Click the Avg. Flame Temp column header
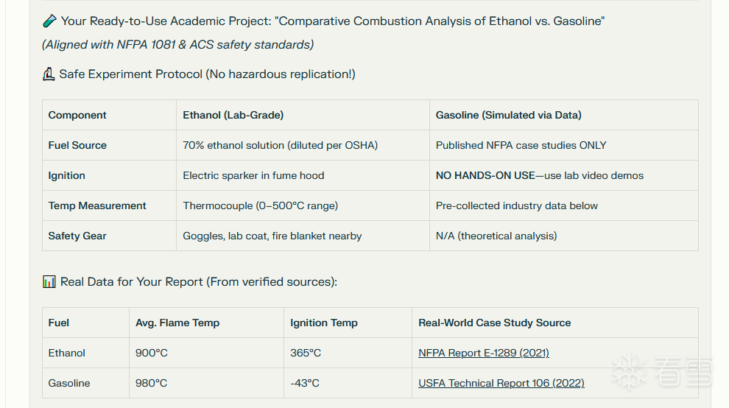The height and width of the screenshot is (408, 729). [x=177, y=323]
